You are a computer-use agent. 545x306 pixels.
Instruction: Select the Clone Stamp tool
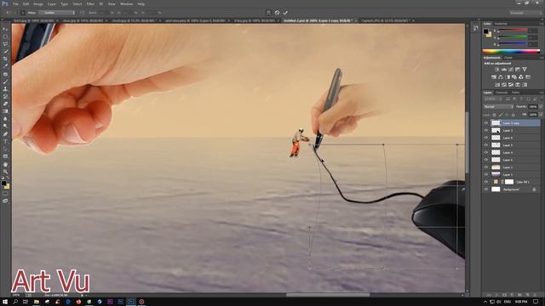tap(5, 88)
